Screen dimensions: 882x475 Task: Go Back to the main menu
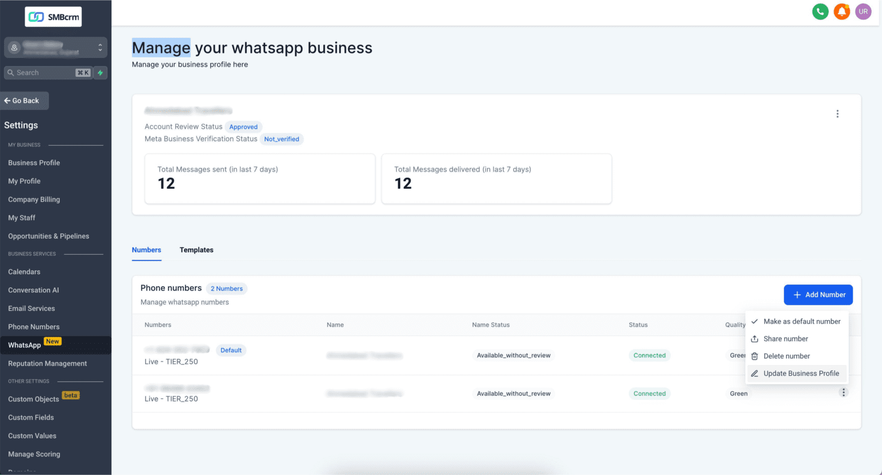point(24,100)
